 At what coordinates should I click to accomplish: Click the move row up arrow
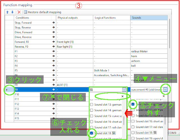8,12
